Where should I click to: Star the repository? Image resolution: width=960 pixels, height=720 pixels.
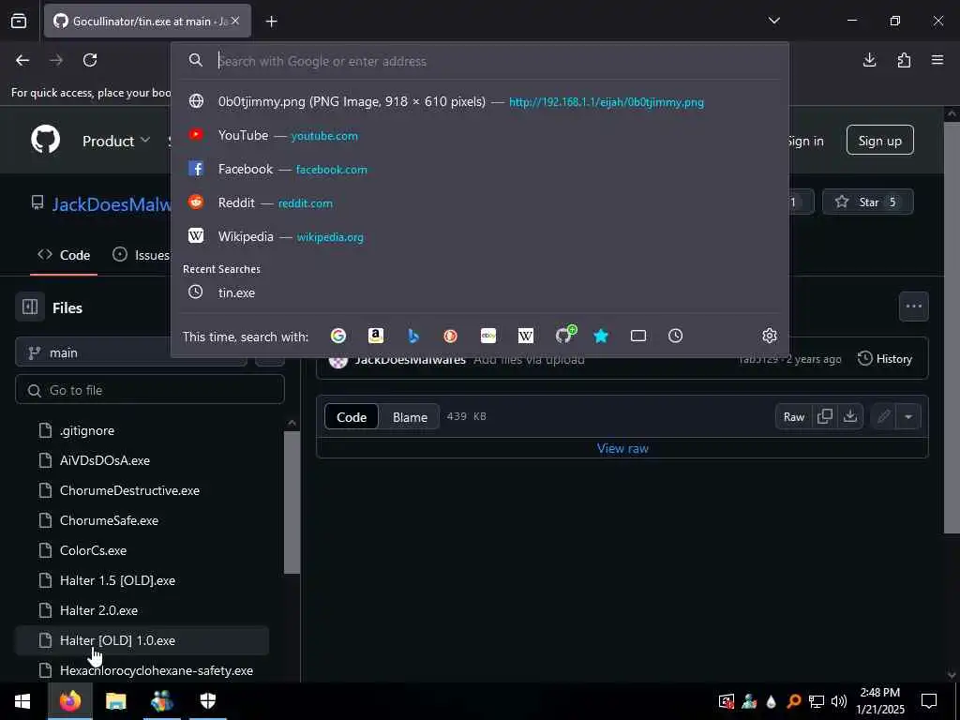click(x=867, y=202)
